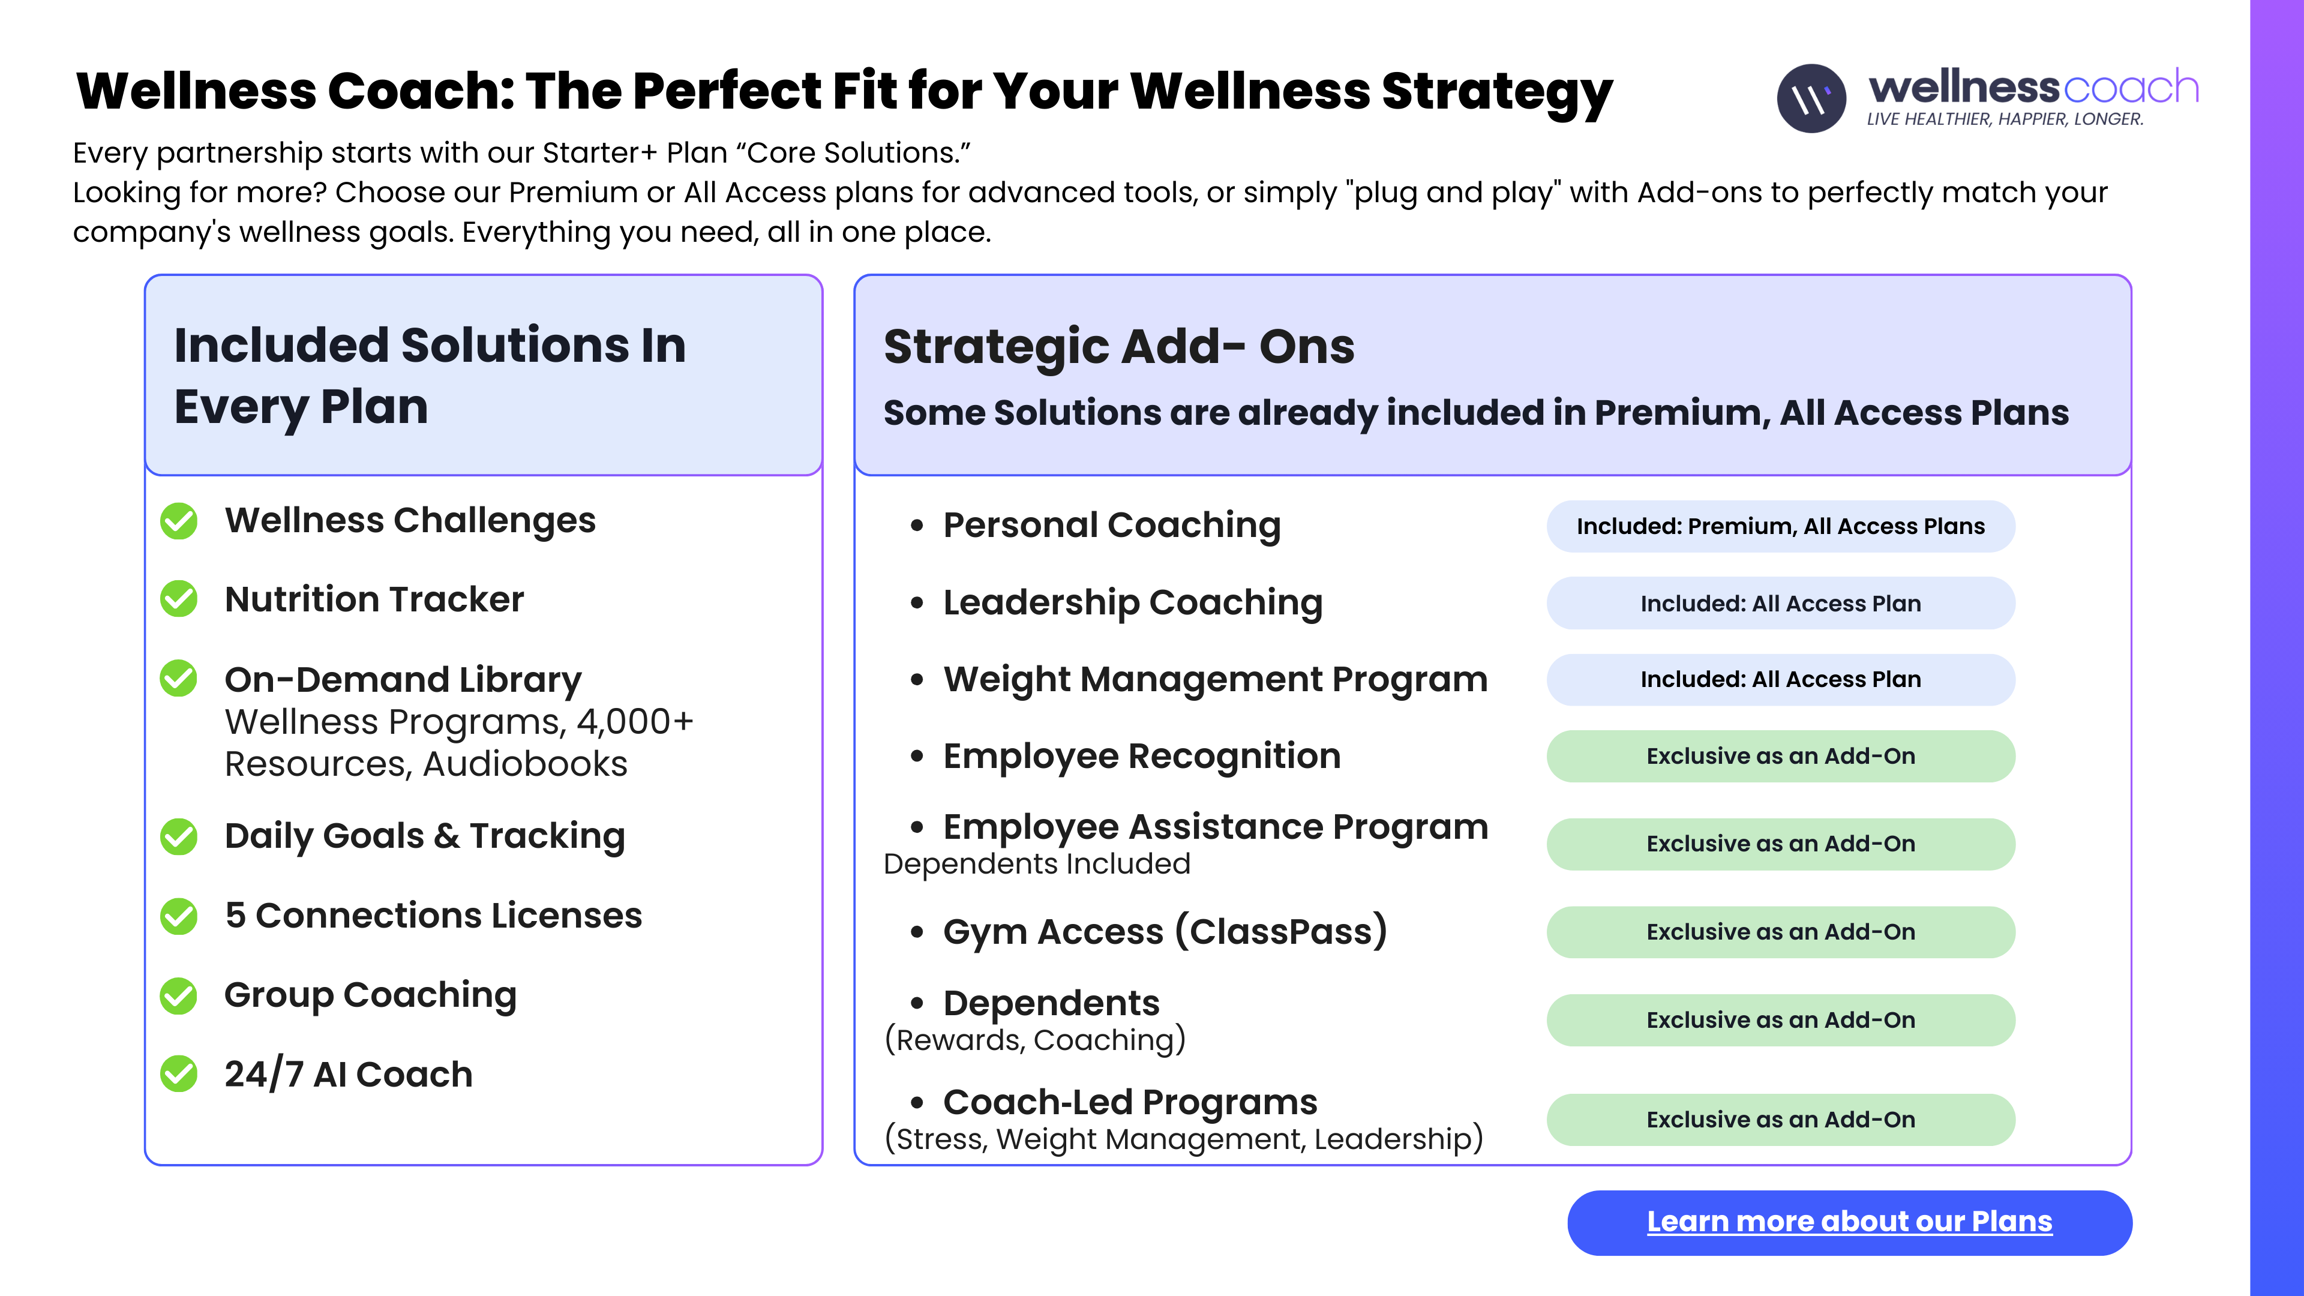Click the checkmark next to On-Demand Library
2304x1296 pixels.
click(x=179, y=678)
